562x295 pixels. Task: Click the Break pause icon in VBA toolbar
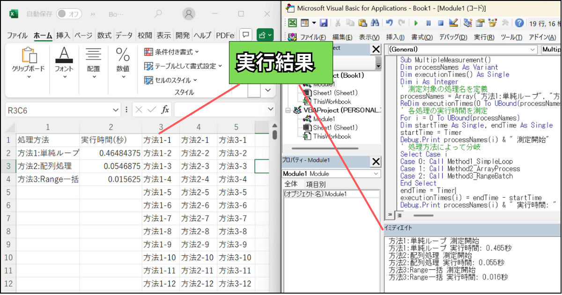coord(428,22)
